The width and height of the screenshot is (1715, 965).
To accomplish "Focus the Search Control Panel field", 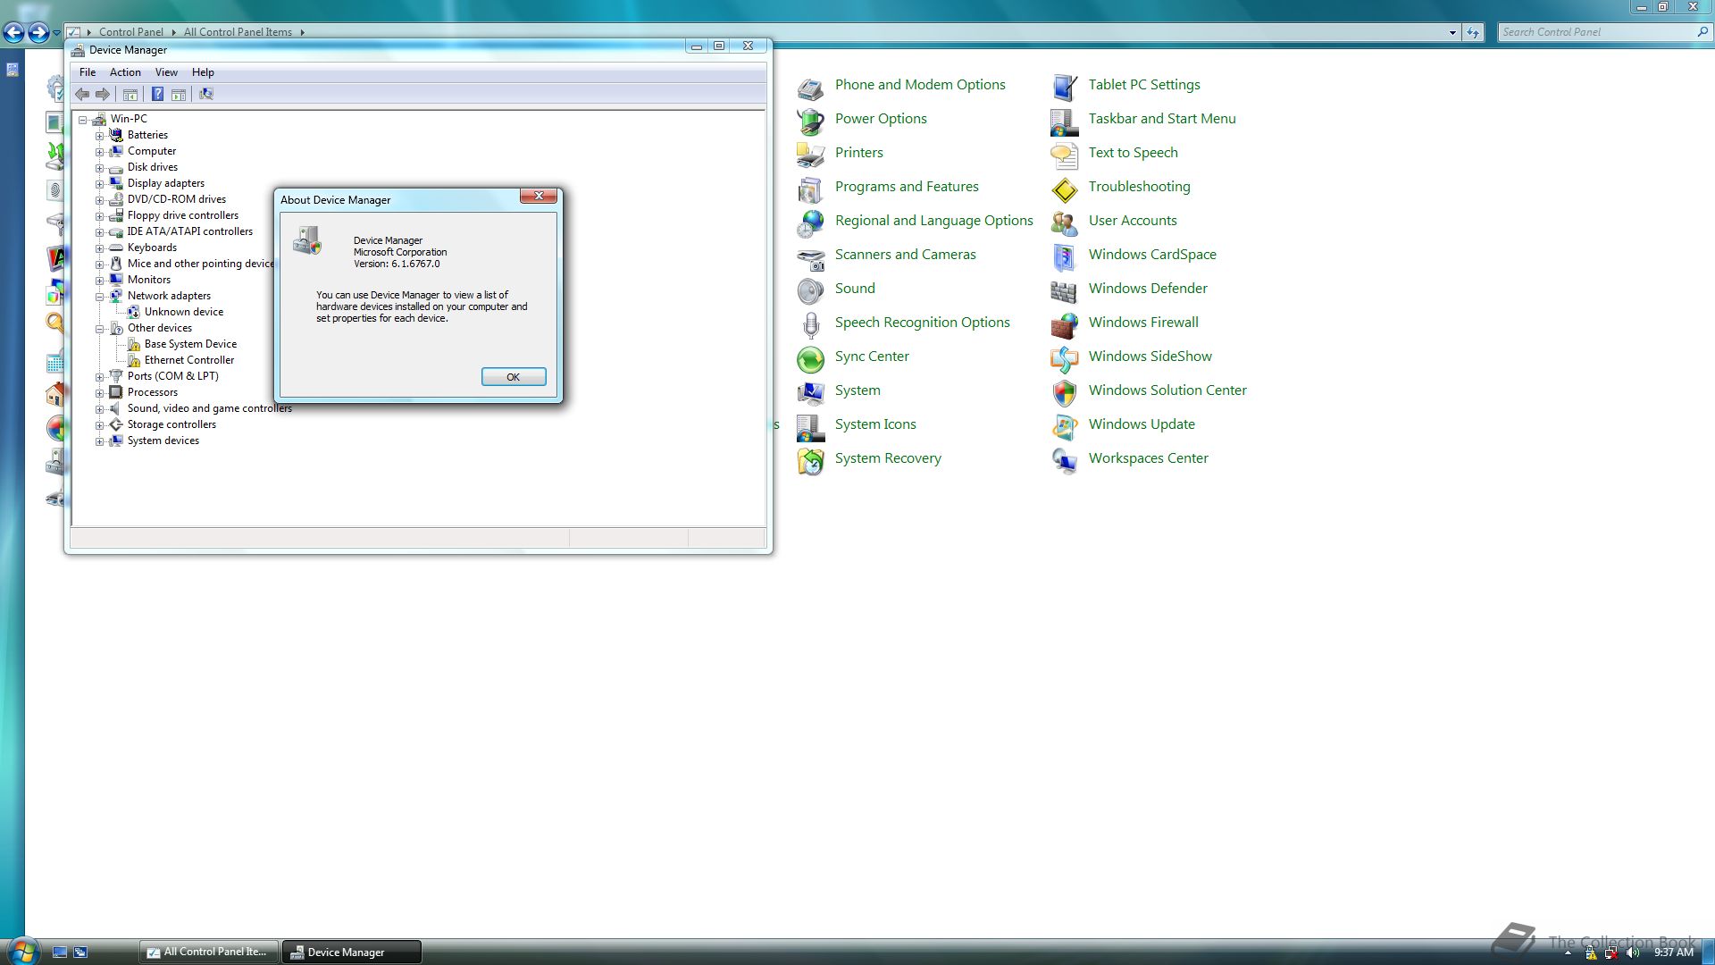I will pos(1603,32).
